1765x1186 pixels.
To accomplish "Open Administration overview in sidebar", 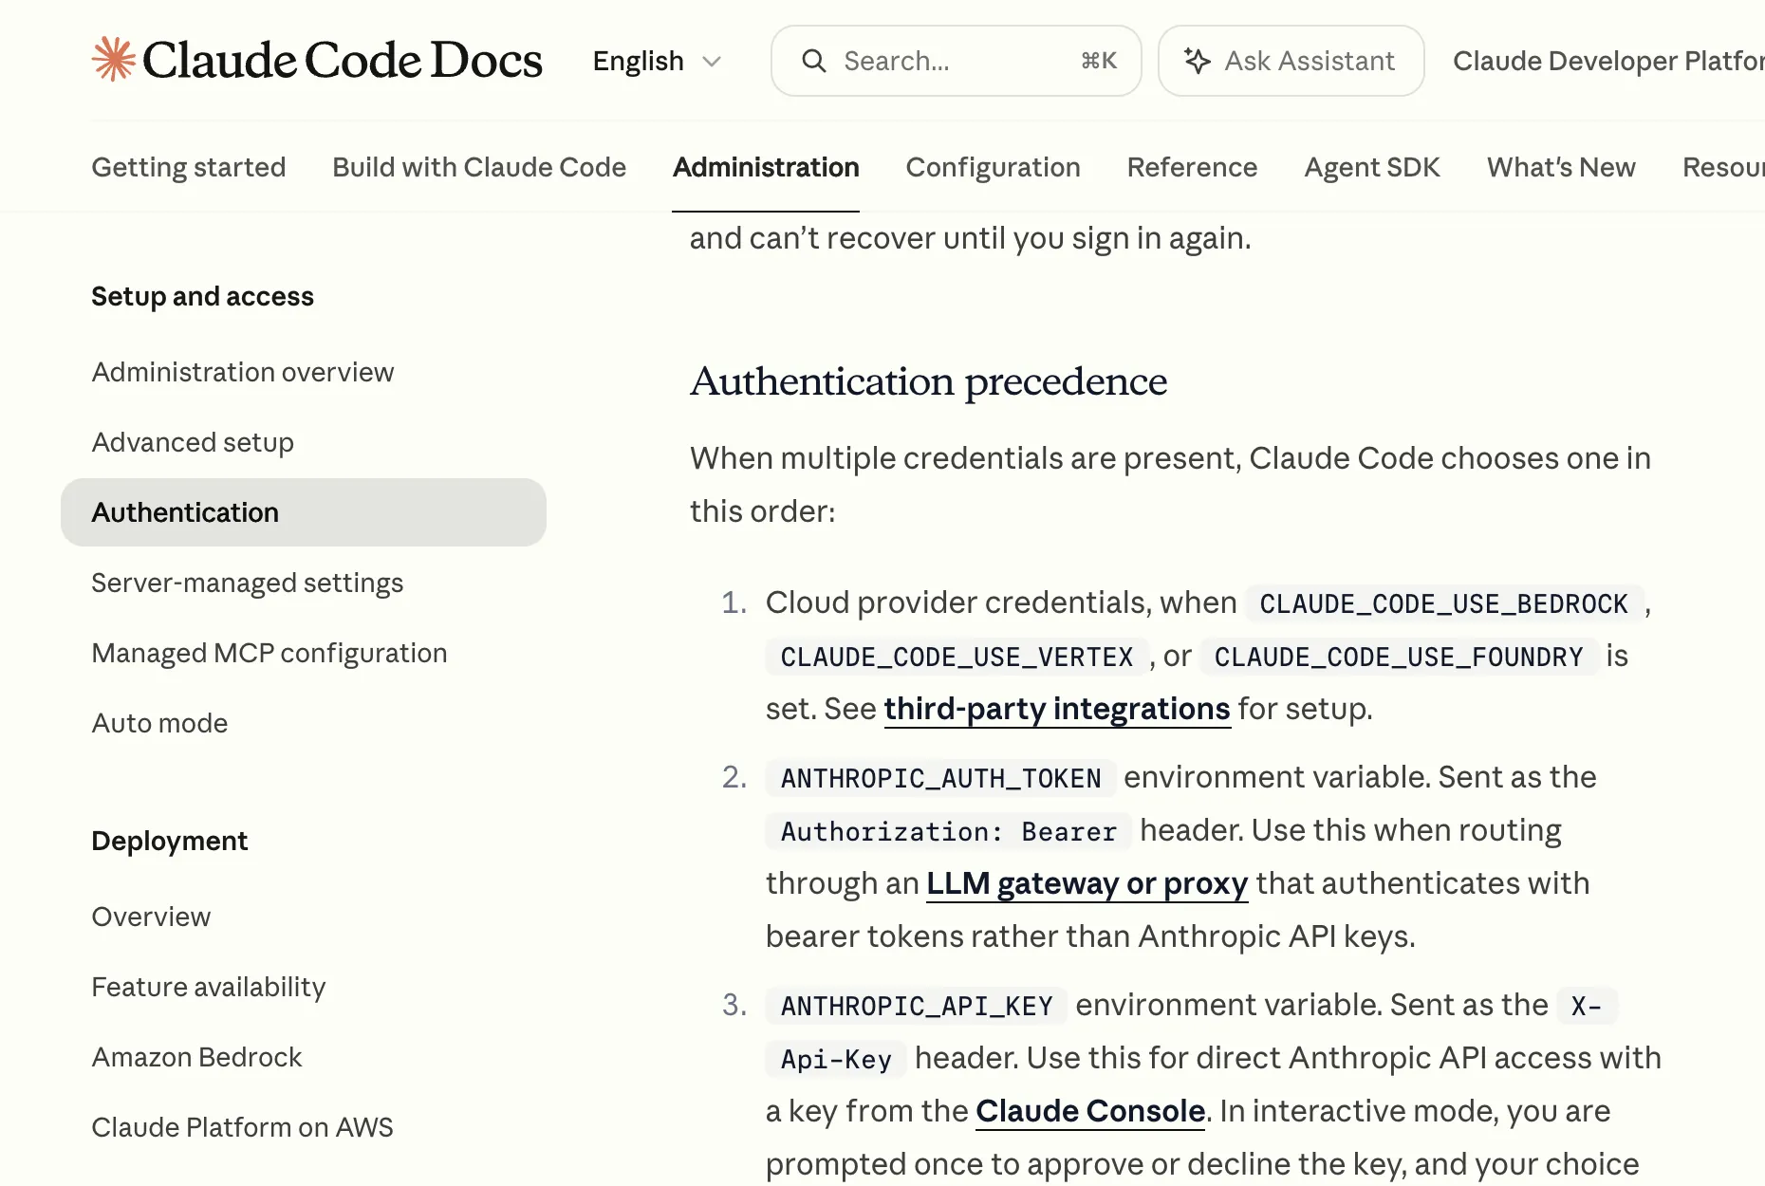I will [x=243, y=372].
